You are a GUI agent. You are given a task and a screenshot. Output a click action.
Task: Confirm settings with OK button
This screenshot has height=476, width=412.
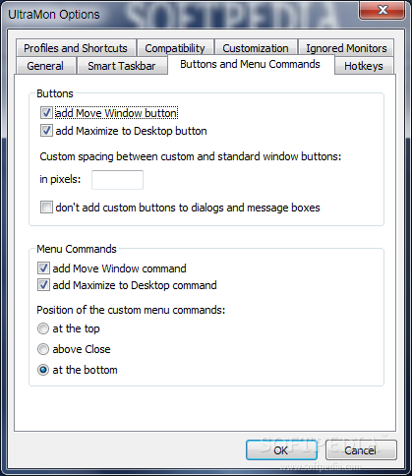(281, 450)
